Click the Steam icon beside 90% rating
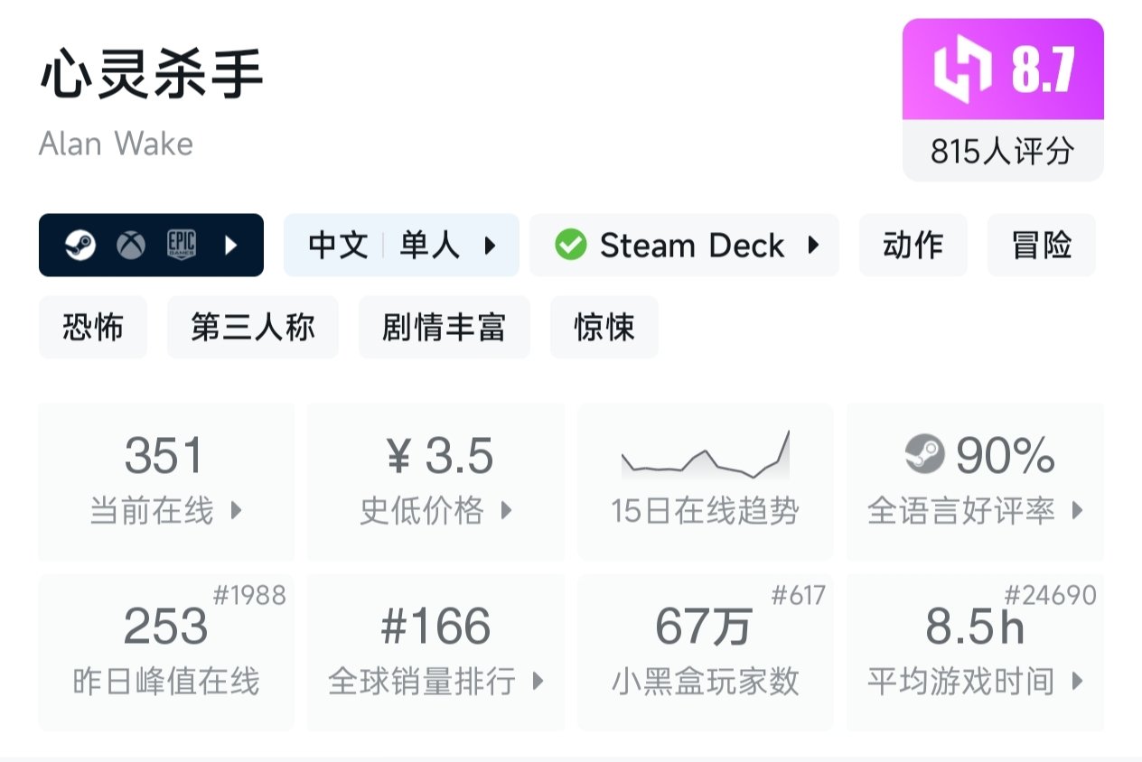 tap(924, 454)
